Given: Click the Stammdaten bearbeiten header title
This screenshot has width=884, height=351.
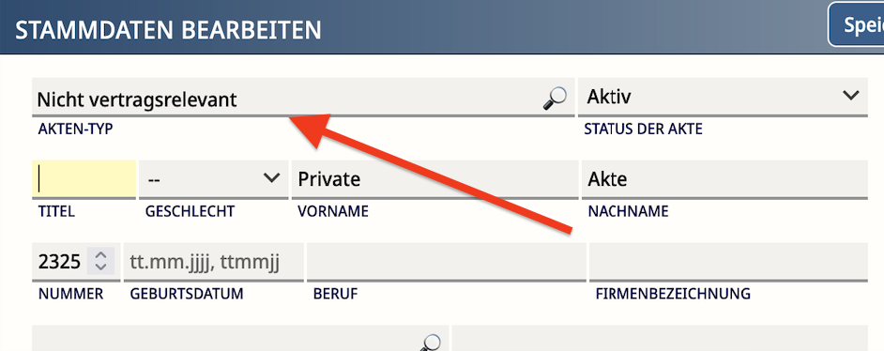Looking at the screenshot, I should [x=168, y=30].
